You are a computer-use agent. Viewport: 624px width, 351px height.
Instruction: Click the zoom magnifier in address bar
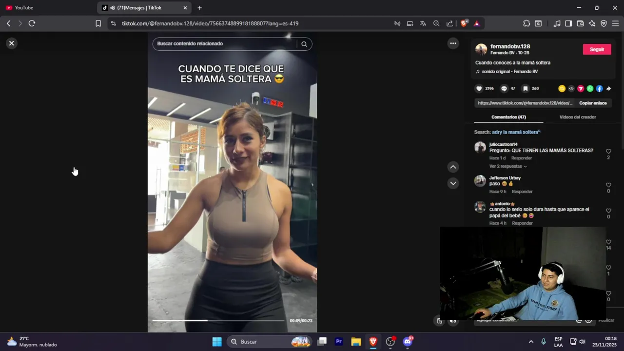click(x=436, y=23)
